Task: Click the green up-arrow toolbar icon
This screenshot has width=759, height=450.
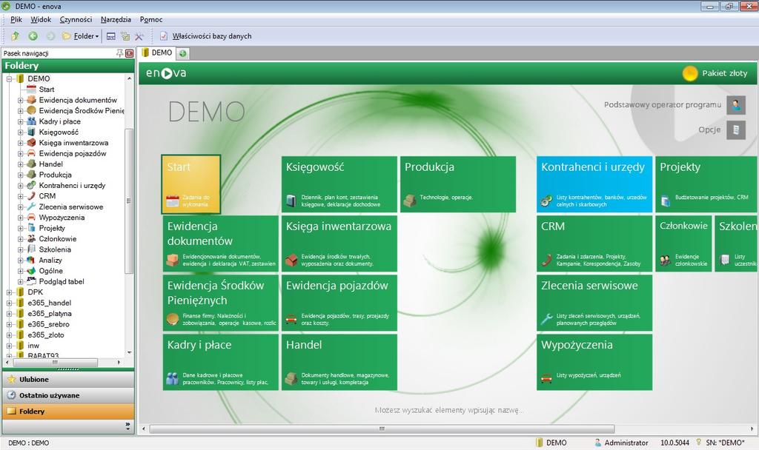Action: pyautogui.click(x=15, y=36)
